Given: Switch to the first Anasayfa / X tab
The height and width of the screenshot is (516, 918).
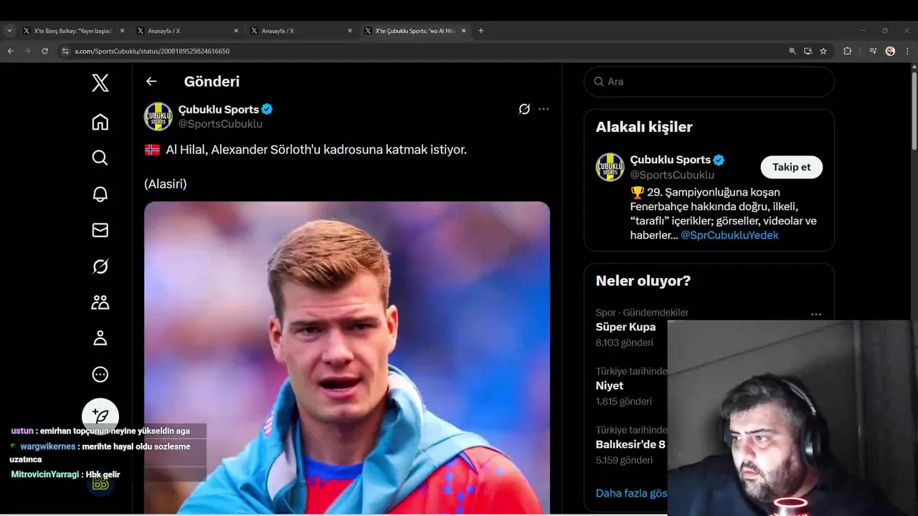Looking at the screenshot, I should pos(188,31).
